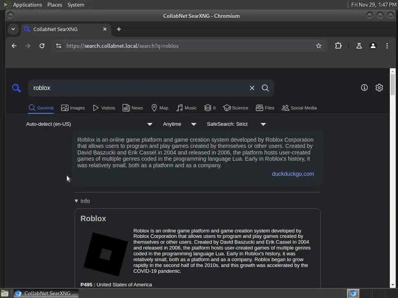Switch to the Map category tab

coord(160,108)
